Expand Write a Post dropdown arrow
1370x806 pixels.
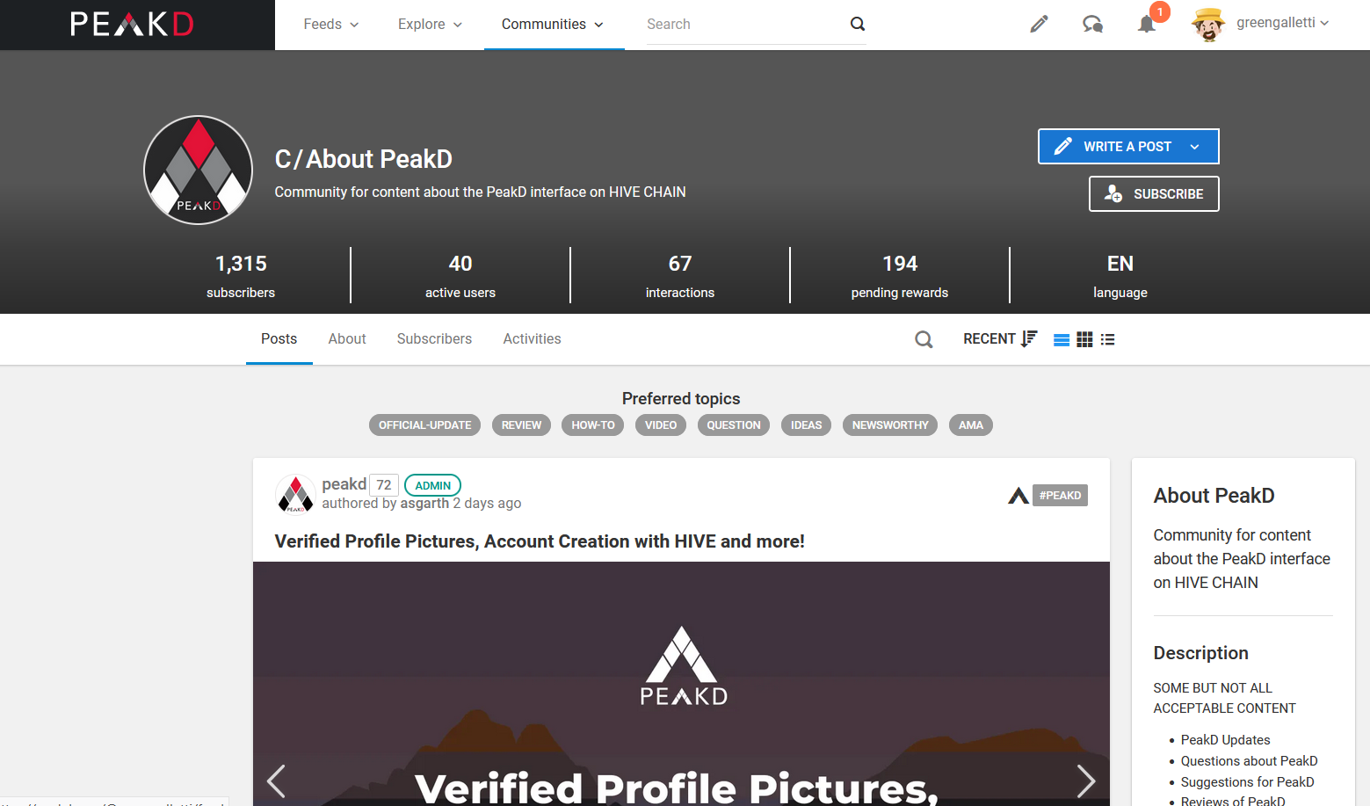click(1194, 147)
